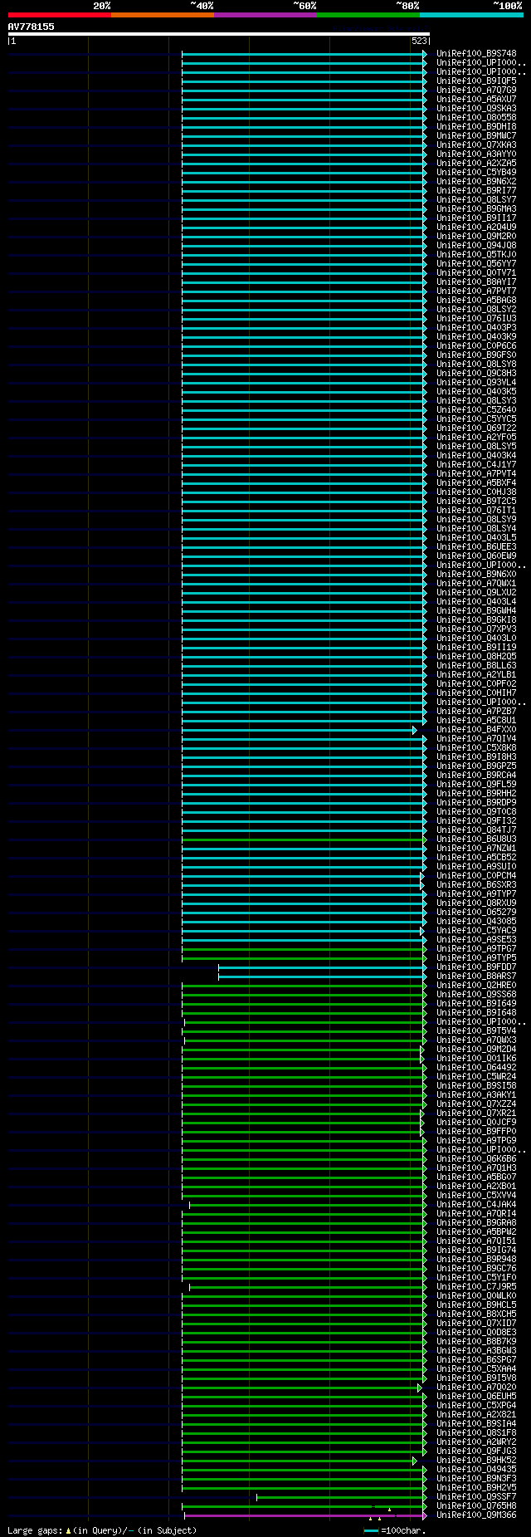Screen dimensions: 531x1537
Task: Select the UniRef100_Q76IU3 label
Action: coord(476,319)
